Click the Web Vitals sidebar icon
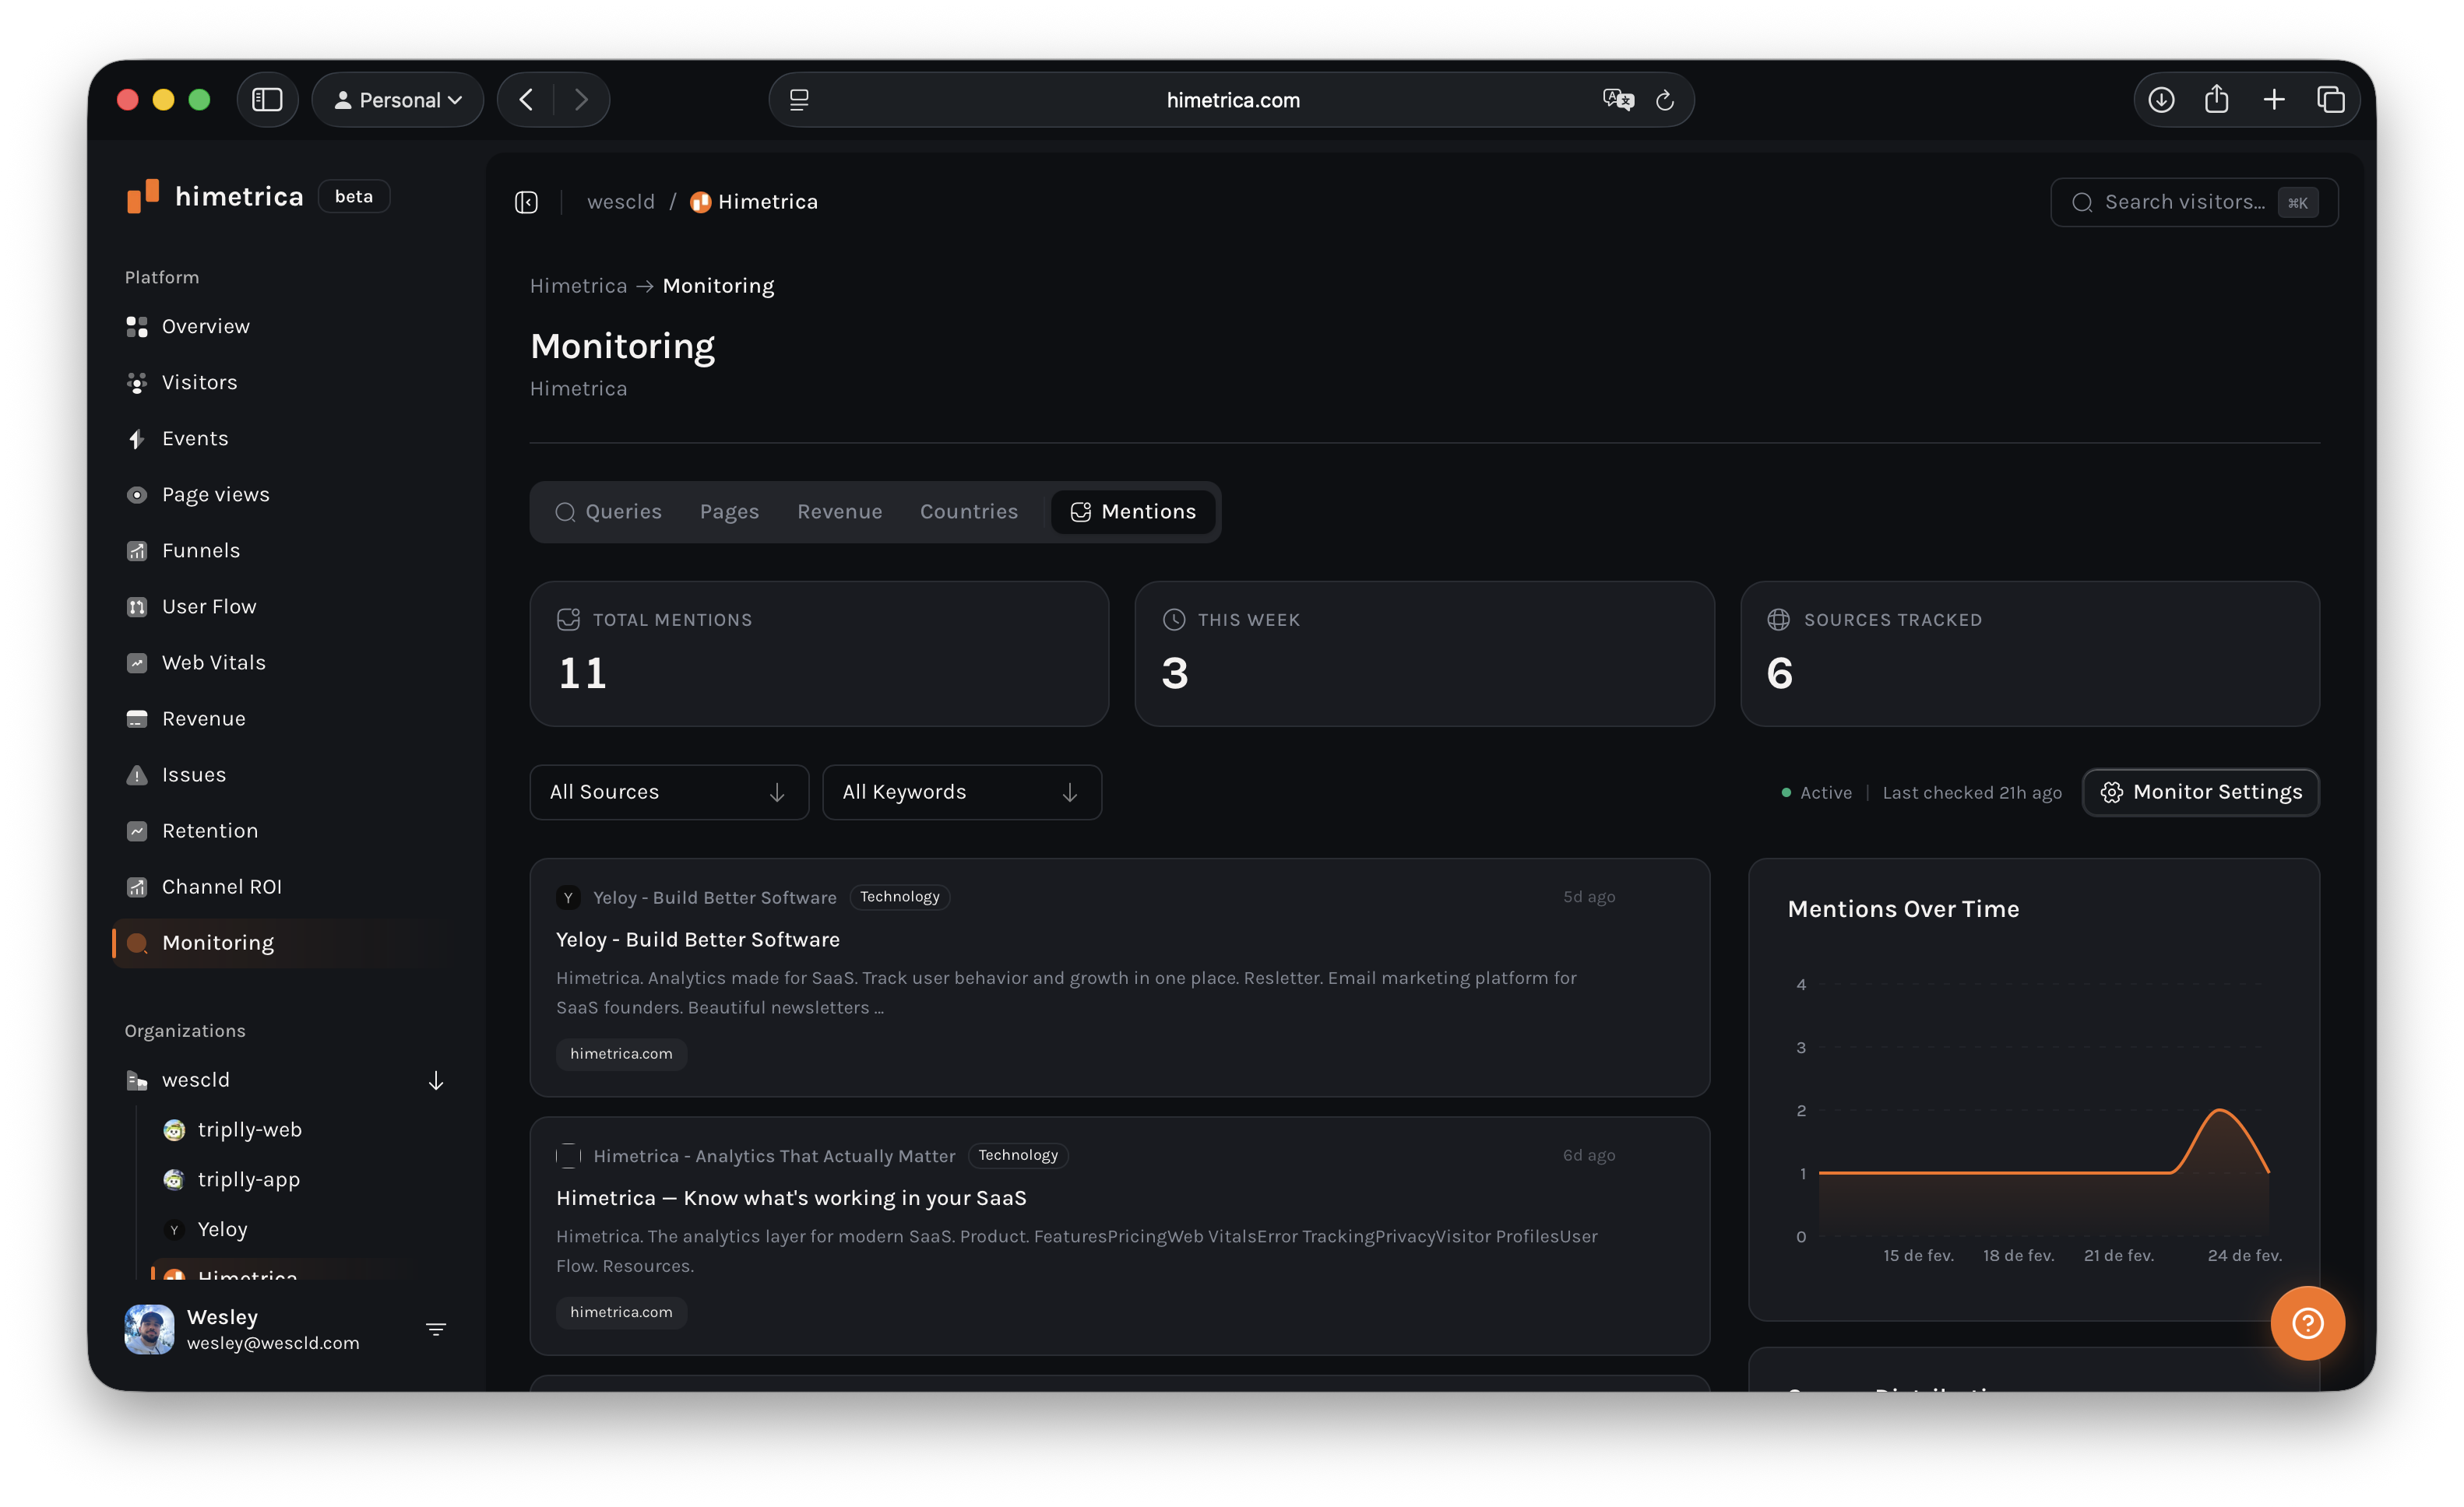Image resolution: width=2464 pixels, height=1507 pixels. coord(137,662)
